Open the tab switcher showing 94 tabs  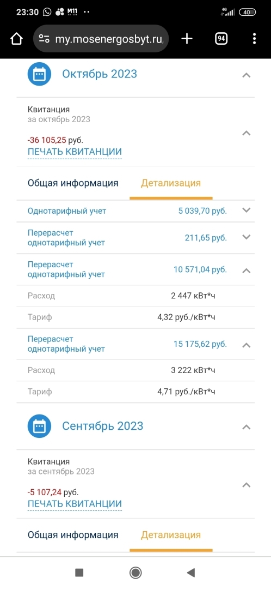(x=221, y=38)
